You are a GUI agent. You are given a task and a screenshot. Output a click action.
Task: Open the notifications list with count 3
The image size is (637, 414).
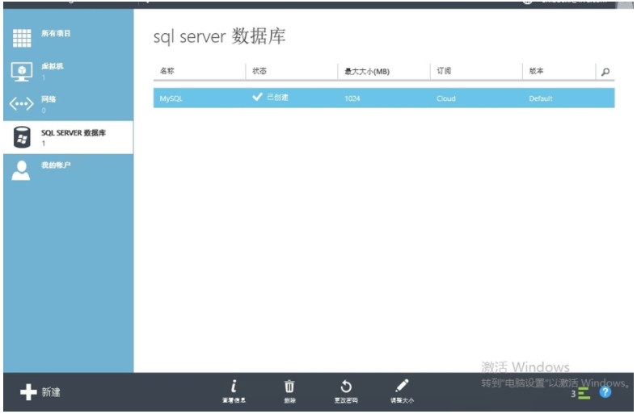coord(580,393)
